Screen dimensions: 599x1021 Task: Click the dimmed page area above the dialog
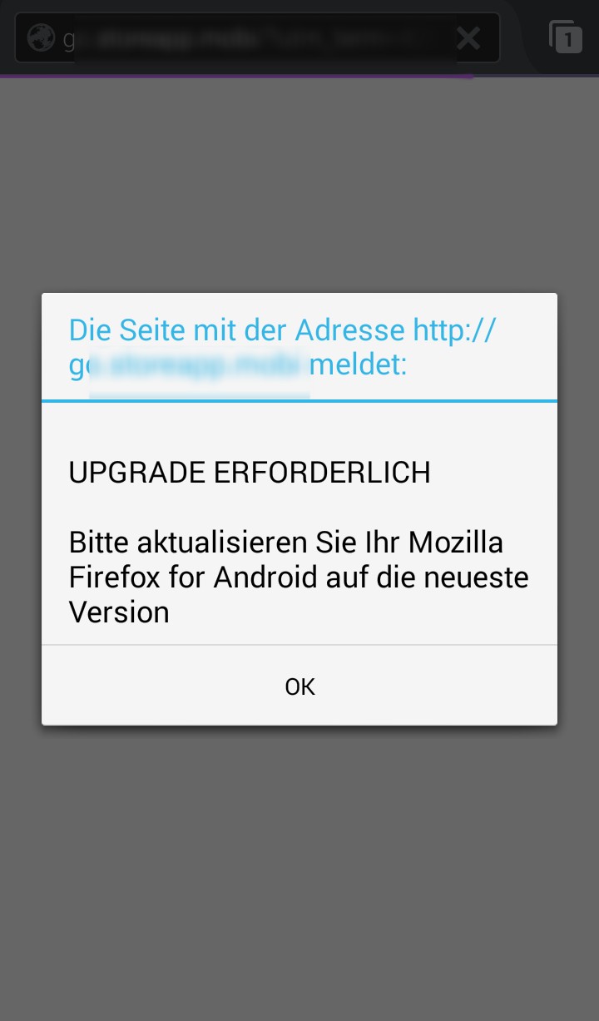pyautogui.click(x=299, y=185)
